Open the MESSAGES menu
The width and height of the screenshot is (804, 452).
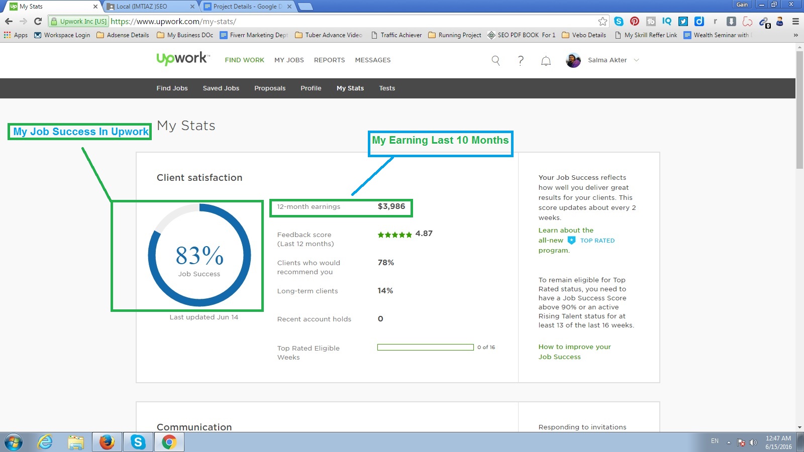[x=372, y=60]
